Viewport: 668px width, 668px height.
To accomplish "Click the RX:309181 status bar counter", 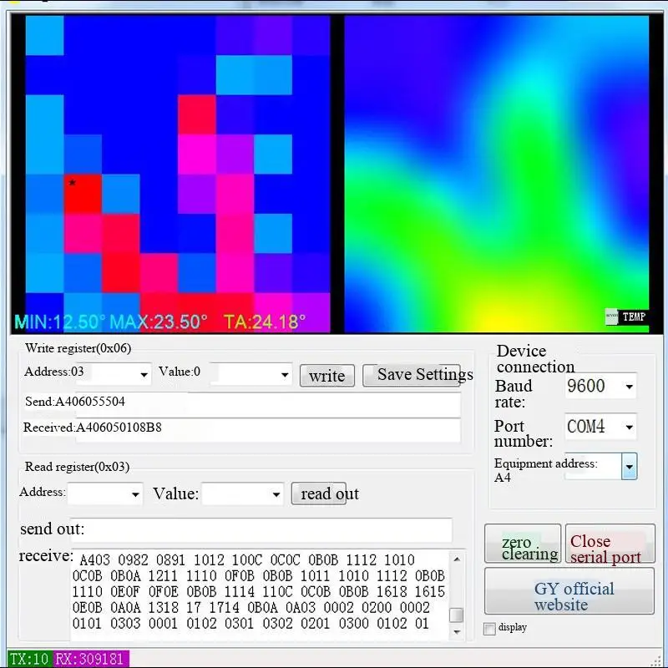I will pyautogui.click(x=89, y=659).
